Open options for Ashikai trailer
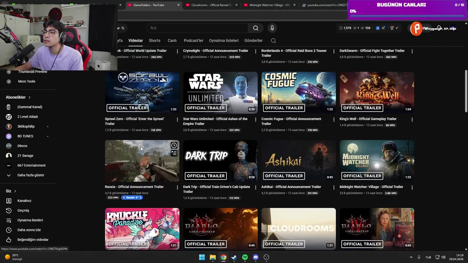Screen dimensions: 468x263 334,187
